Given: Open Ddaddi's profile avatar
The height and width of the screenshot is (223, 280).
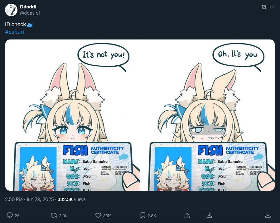Looking at the screenshot, I should (11, 10).
